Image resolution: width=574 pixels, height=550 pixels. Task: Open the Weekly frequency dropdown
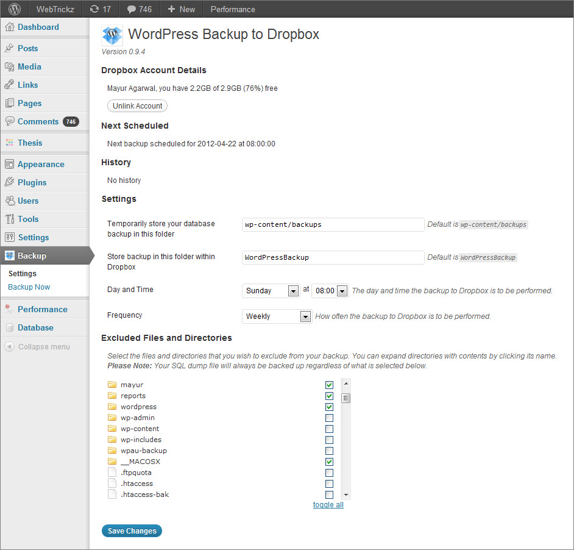277,316
